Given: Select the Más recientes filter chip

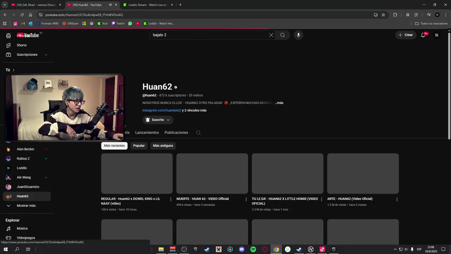Looking at the screenshot, I should pyautogui.click(x=114, y=146).
